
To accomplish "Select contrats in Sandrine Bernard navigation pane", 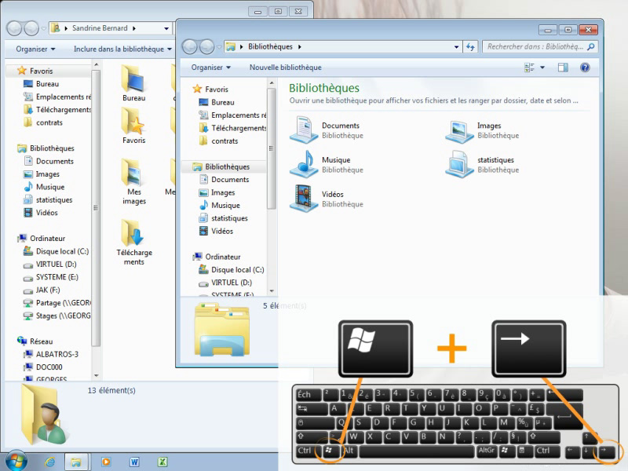I will pyautogui.click(x=49, y=122).
